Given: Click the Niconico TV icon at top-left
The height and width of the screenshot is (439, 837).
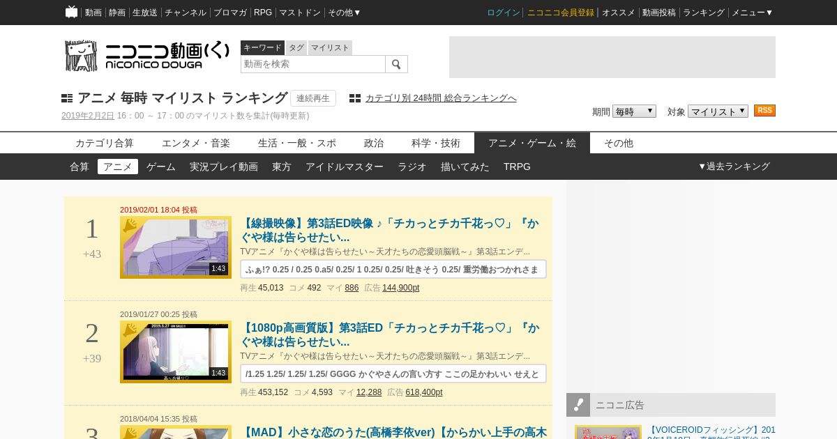Looking at the screenshot, I should tap(71, 12).
